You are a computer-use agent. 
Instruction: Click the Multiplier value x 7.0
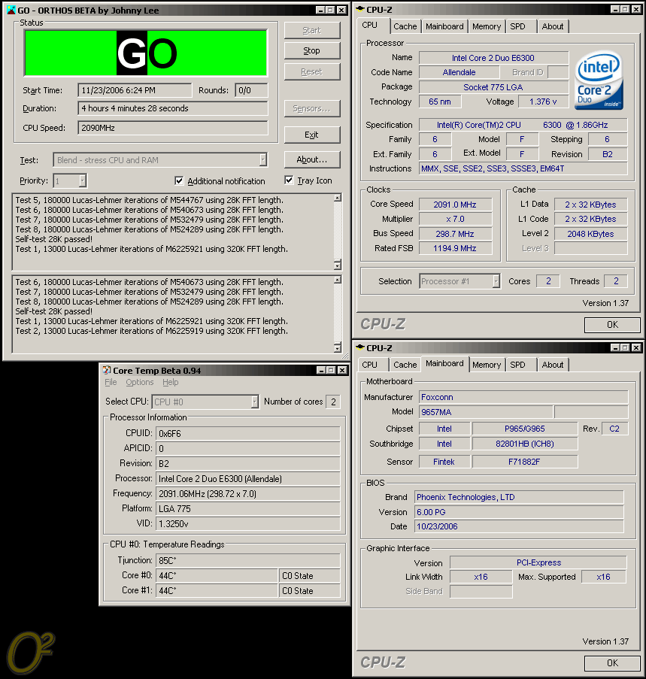click(x=455, y=219)
